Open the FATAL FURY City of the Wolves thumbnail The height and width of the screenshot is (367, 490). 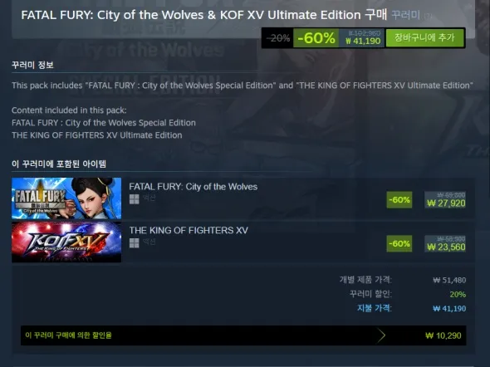[x=66, y=198]
